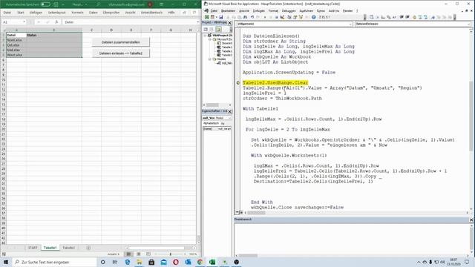Open Microsoft Edge from taskbar
The width and height of the screenshot is (475, 267).
tap(127, 262)
